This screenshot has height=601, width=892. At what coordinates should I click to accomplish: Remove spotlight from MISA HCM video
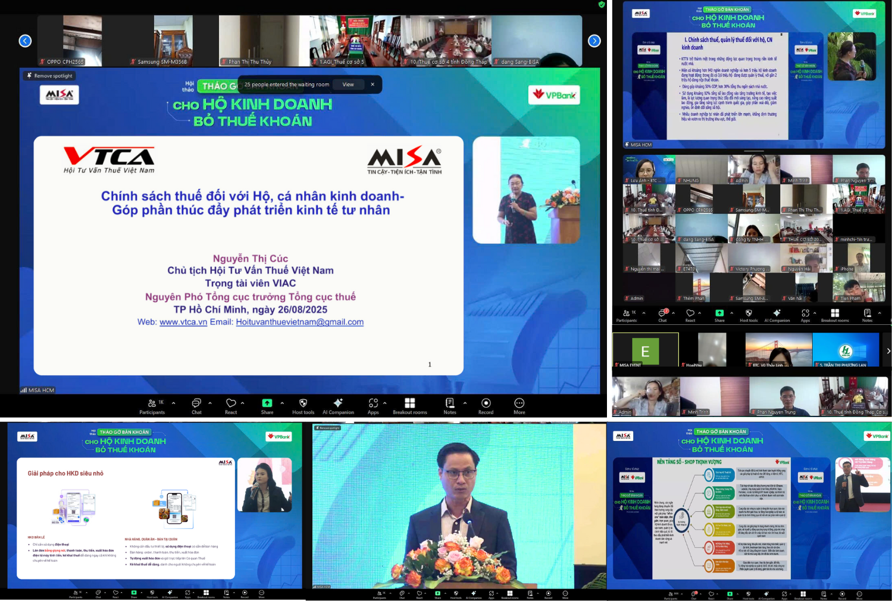(x=49, y=76)
